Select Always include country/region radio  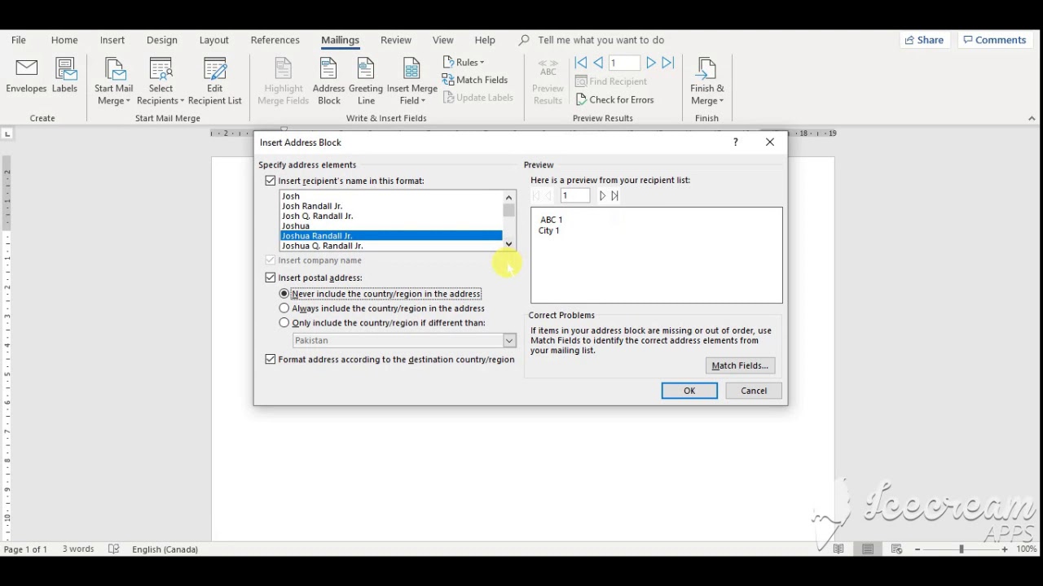coord(284,308)
